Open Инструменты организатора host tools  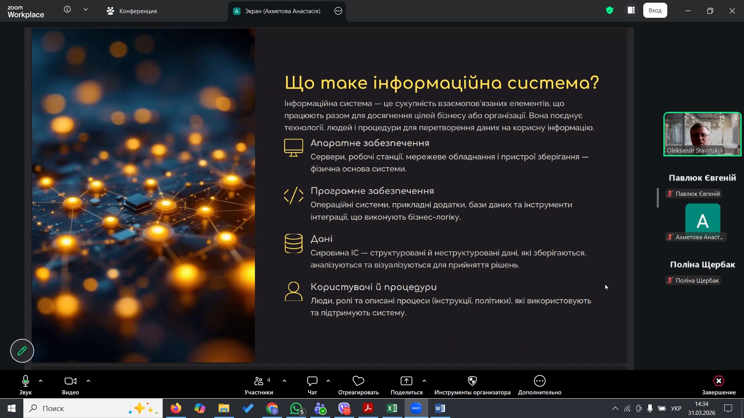[x=472, y=381]
